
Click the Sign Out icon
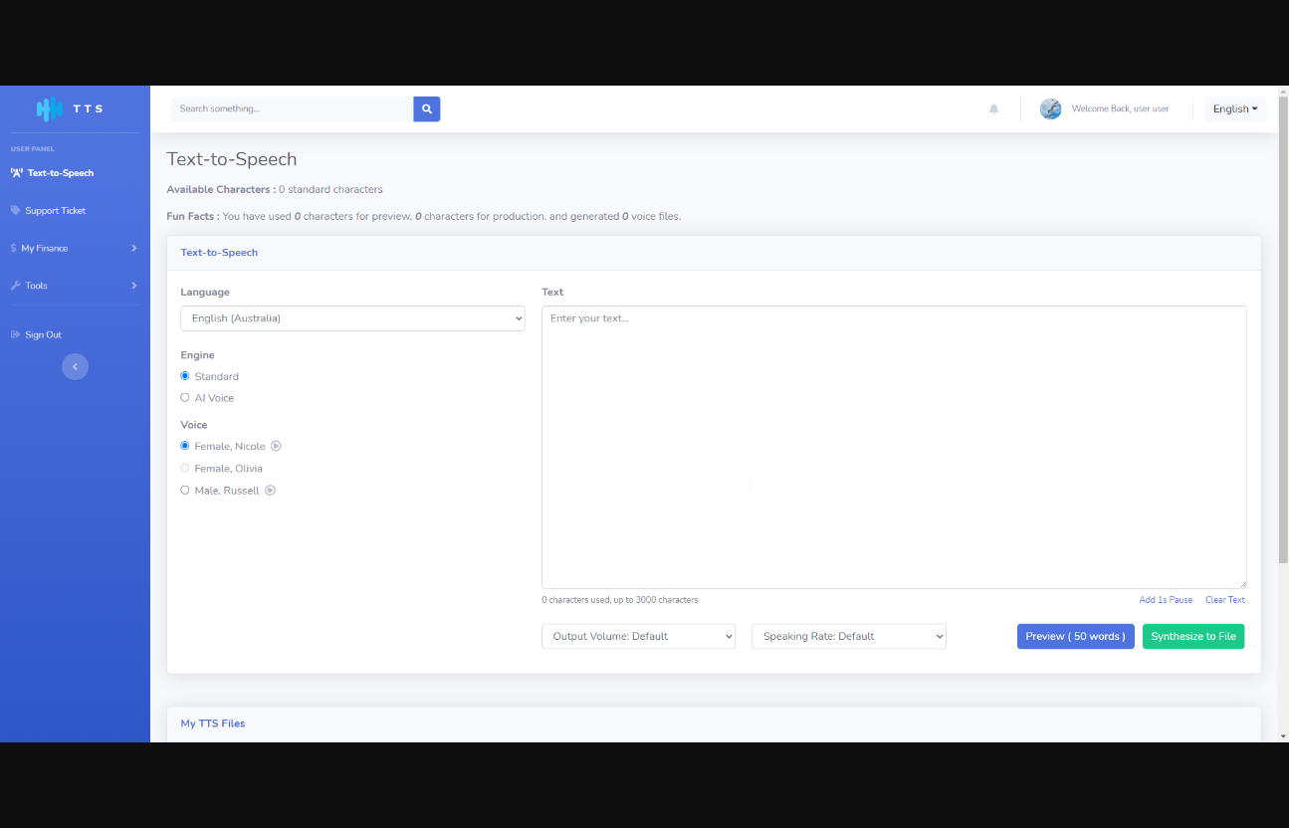pos(15,335)
